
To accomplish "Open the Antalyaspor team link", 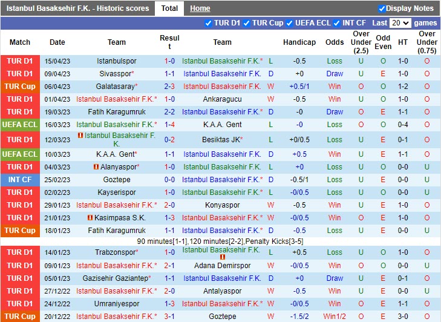I will point(222,291).
